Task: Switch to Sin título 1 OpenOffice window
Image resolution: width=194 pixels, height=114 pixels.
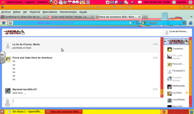Action: (x=25, y=112)
